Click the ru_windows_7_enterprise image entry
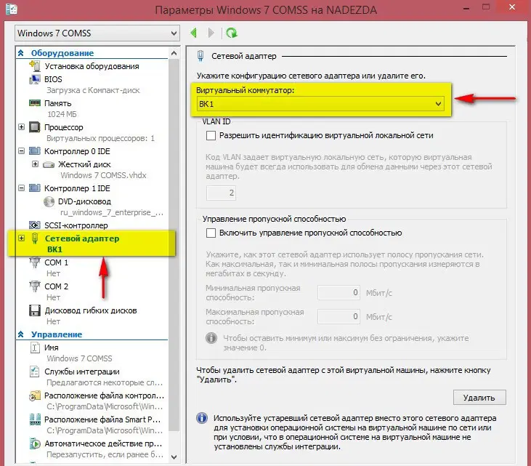 112,212
